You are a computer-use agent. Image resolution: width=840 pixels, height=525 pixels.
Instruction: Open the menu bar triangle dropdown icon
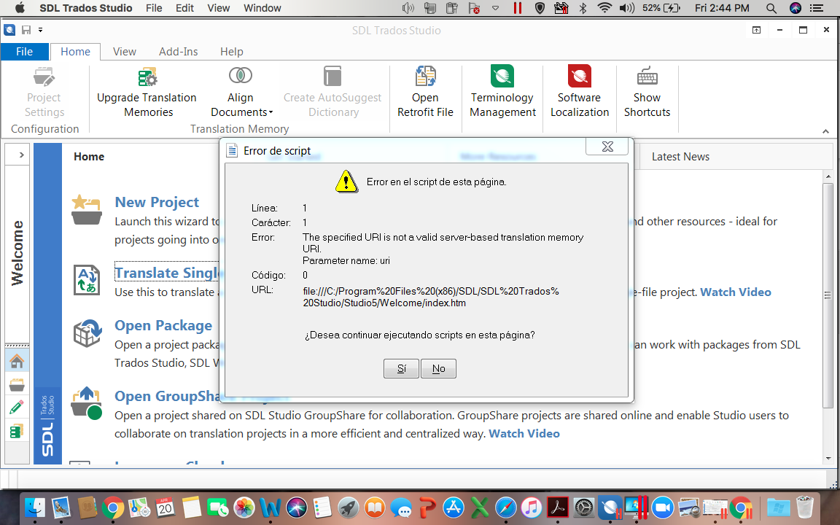[496, 8]
